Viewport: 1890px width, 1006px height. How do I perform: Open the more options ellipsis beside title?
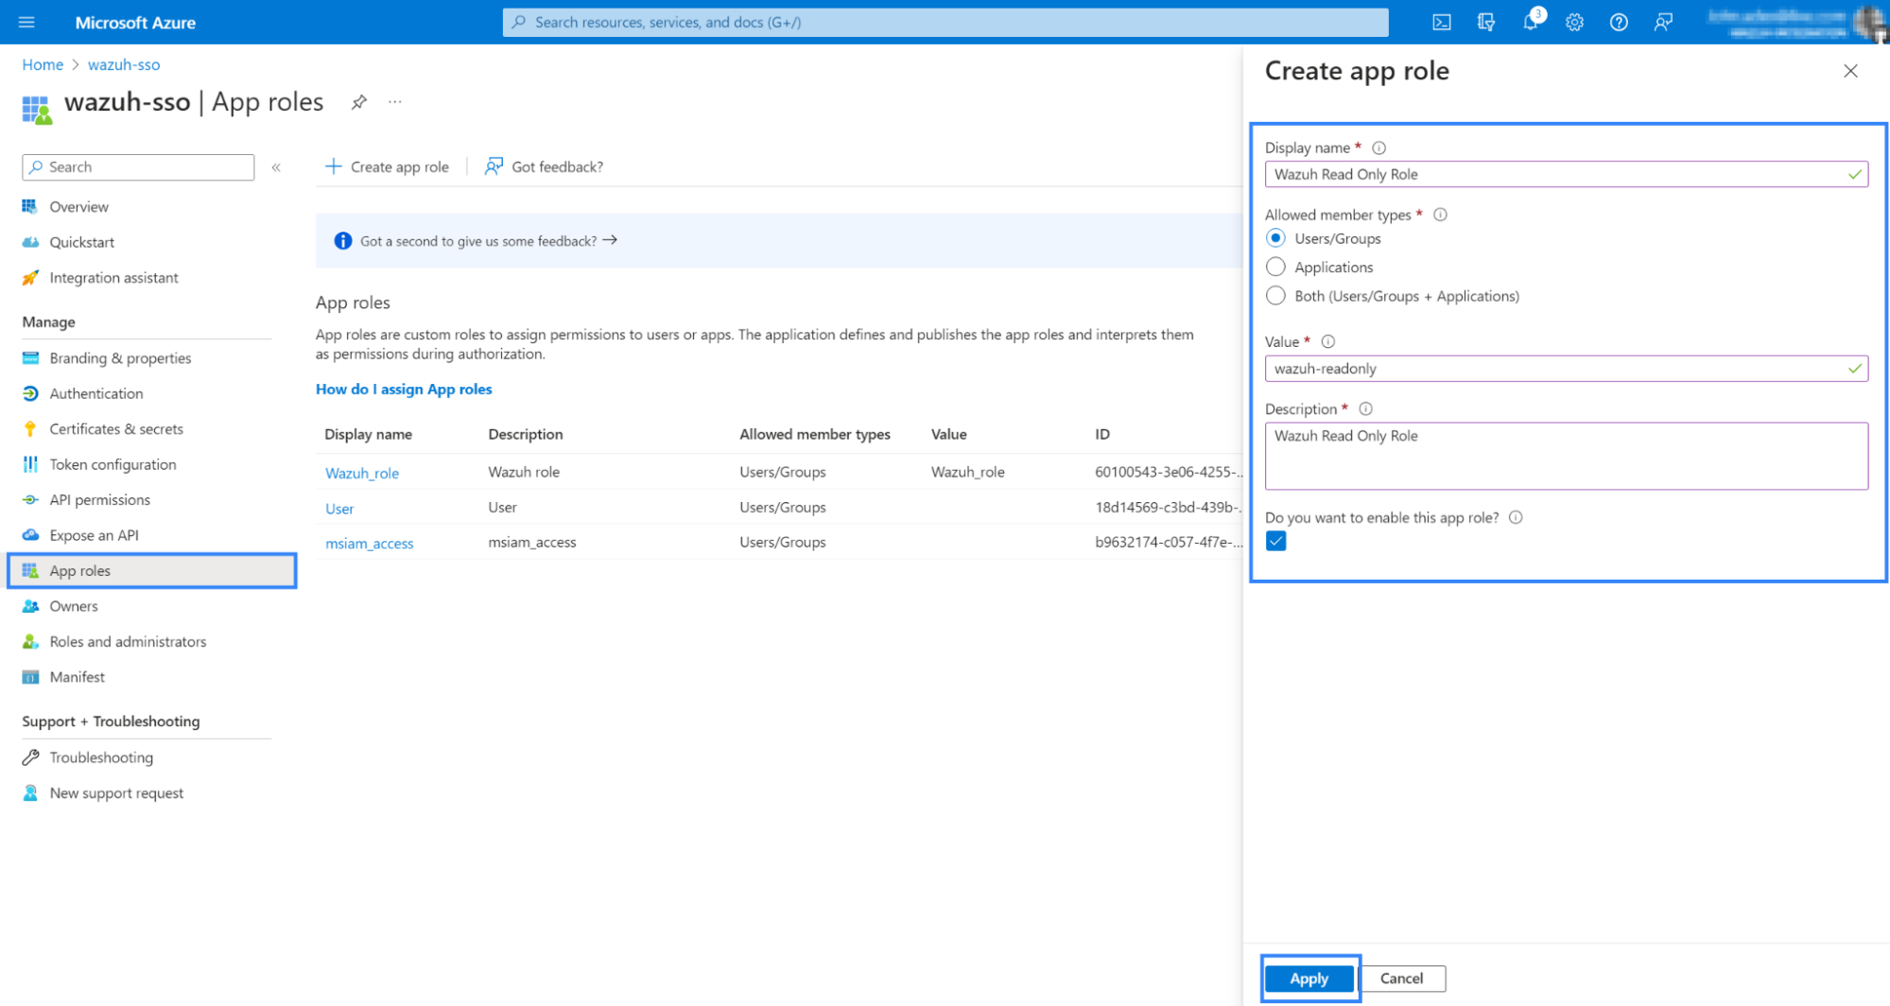395,102
